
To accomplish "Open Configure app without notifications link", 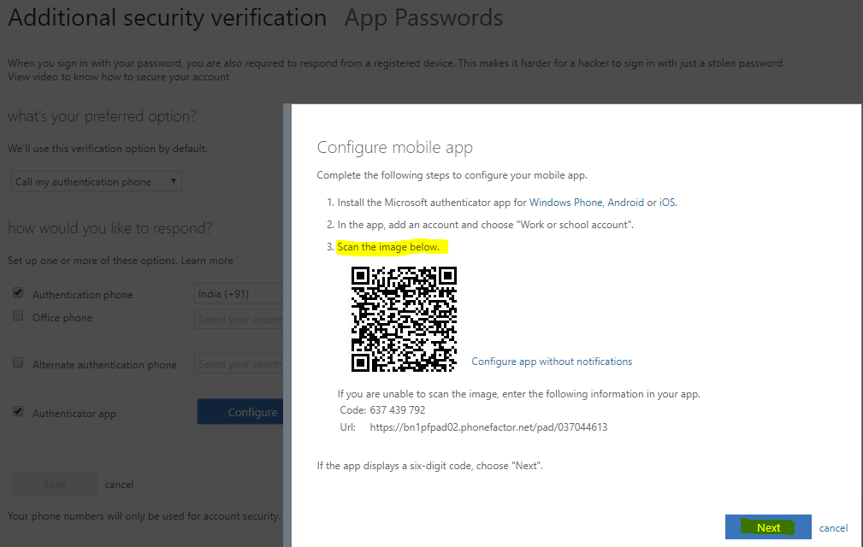I will pos(552,362).
